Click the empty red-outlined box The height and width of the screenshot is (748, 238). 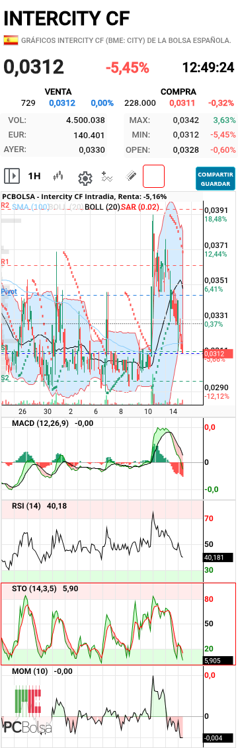(x=153, y=176)
